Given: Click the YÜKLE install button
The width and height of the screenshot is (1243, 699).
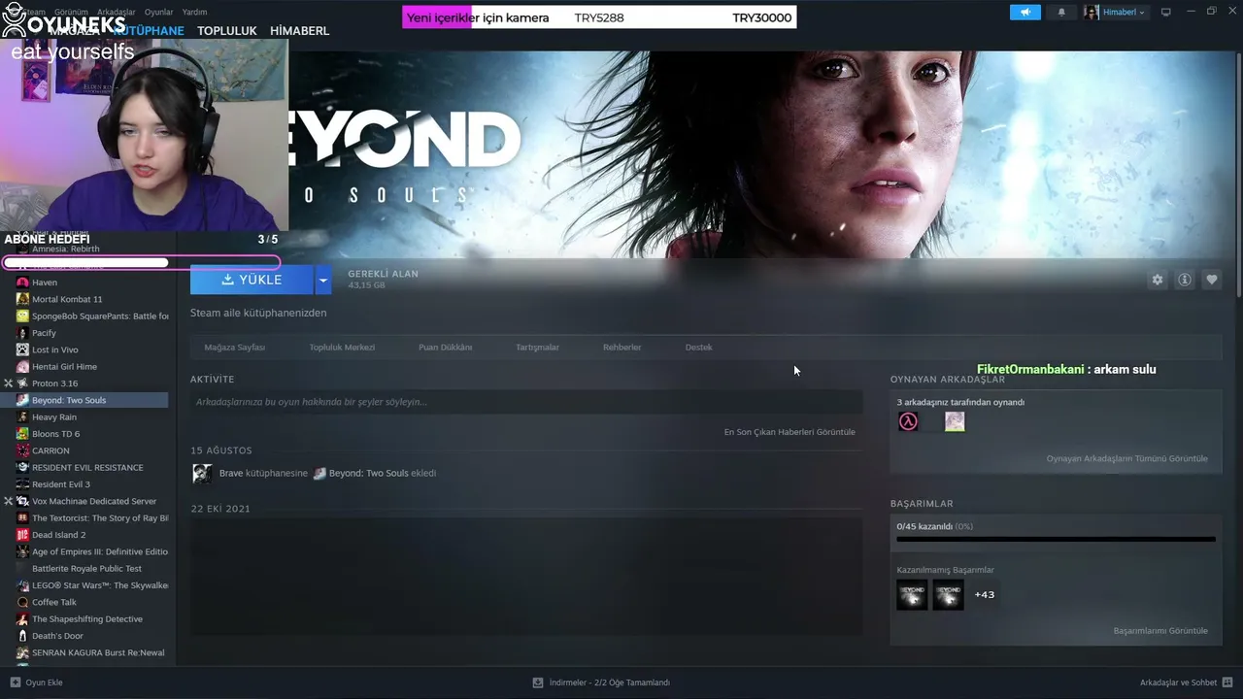Looking at the screenshot, I should pos(252,280).
